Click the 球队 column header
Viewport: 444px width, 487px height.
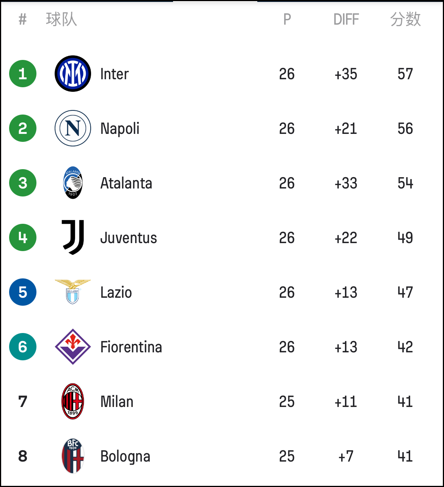61,19
